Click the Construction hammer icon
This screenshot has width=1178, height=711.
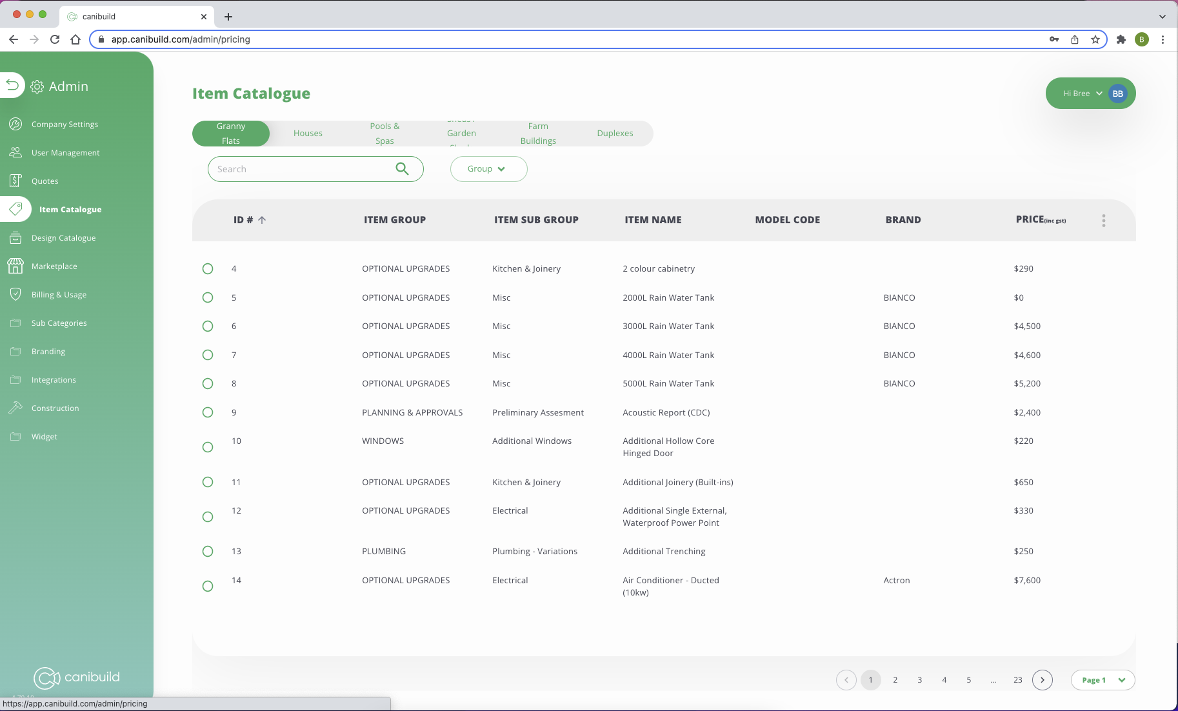(15, 408)
